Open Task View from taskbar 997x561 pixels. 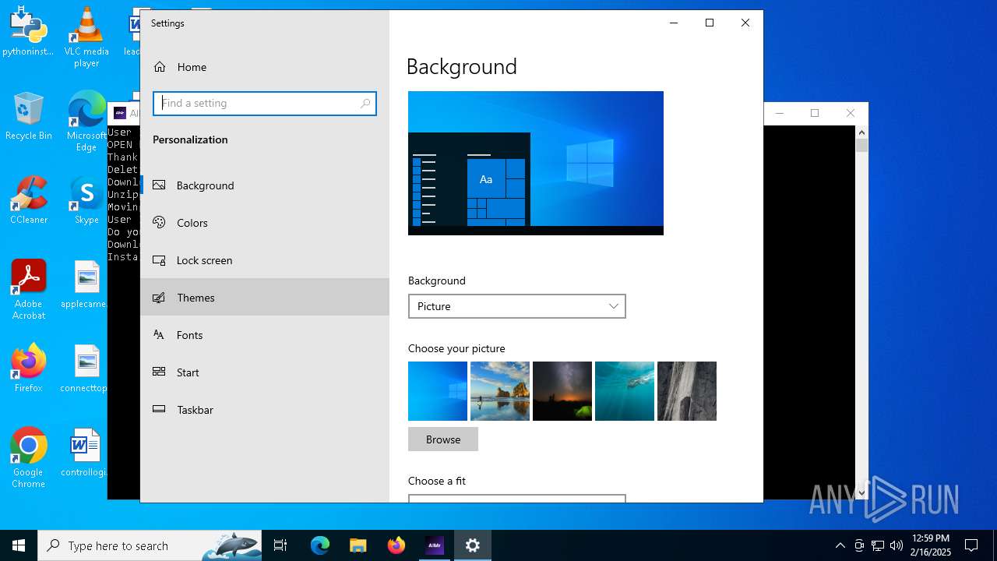[280, 545]
